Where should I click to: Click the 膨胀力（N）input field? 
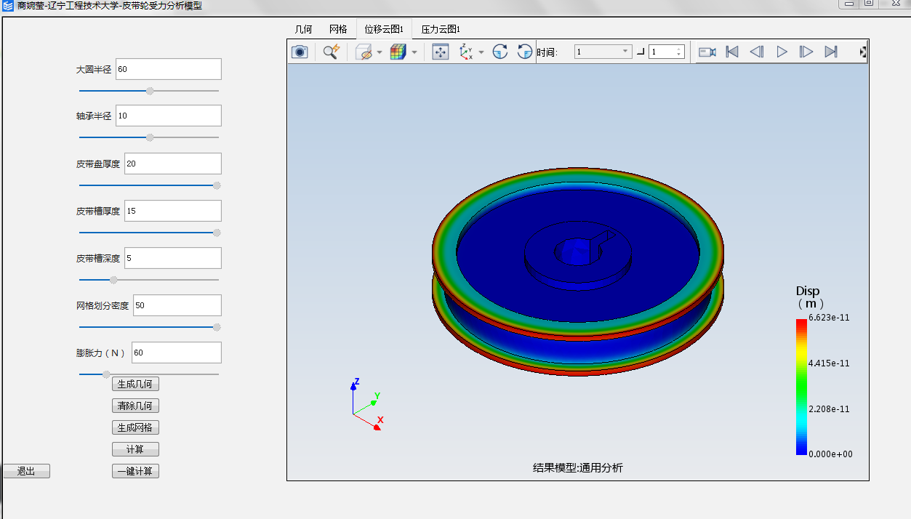[177, 353]
